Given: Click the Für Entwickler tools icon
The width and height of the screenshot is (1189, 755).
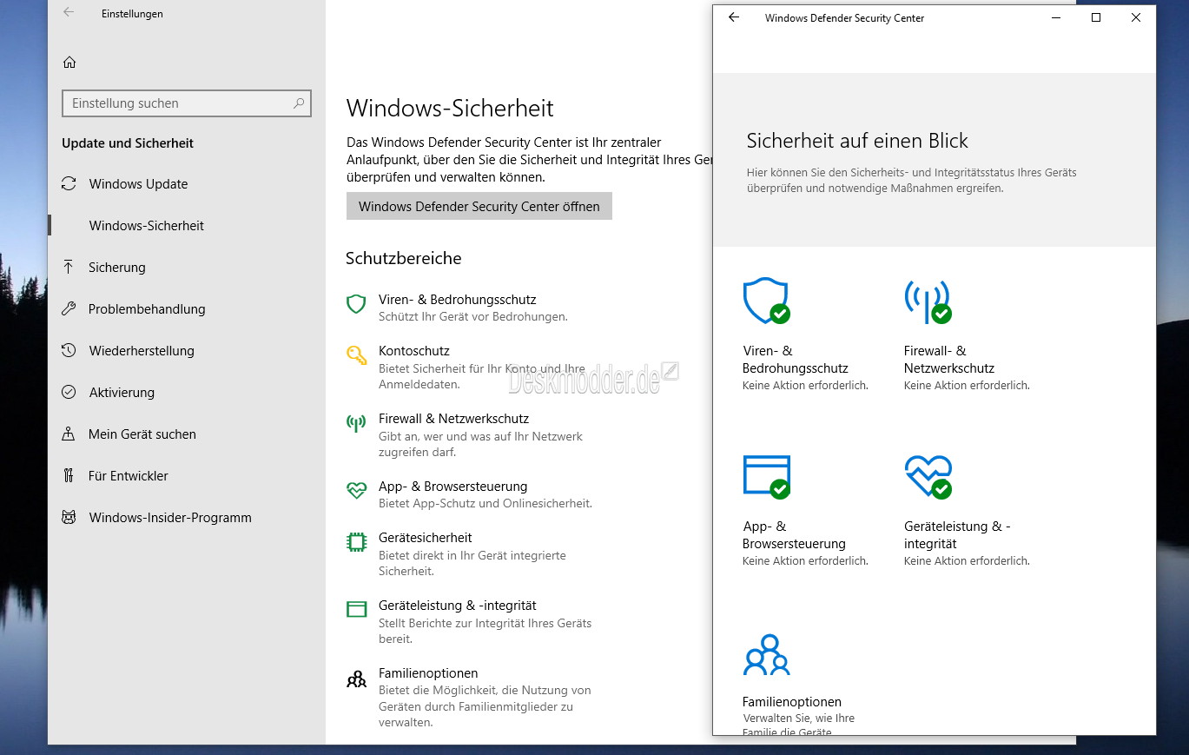Looking at the screenshot, I should [x=69, y=475].
